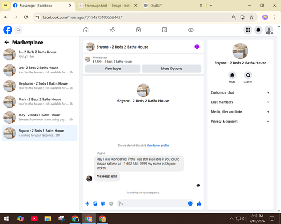Screen dimensions: 281x224
Task: Open the GIF picker icon
Action: (111, 203)
